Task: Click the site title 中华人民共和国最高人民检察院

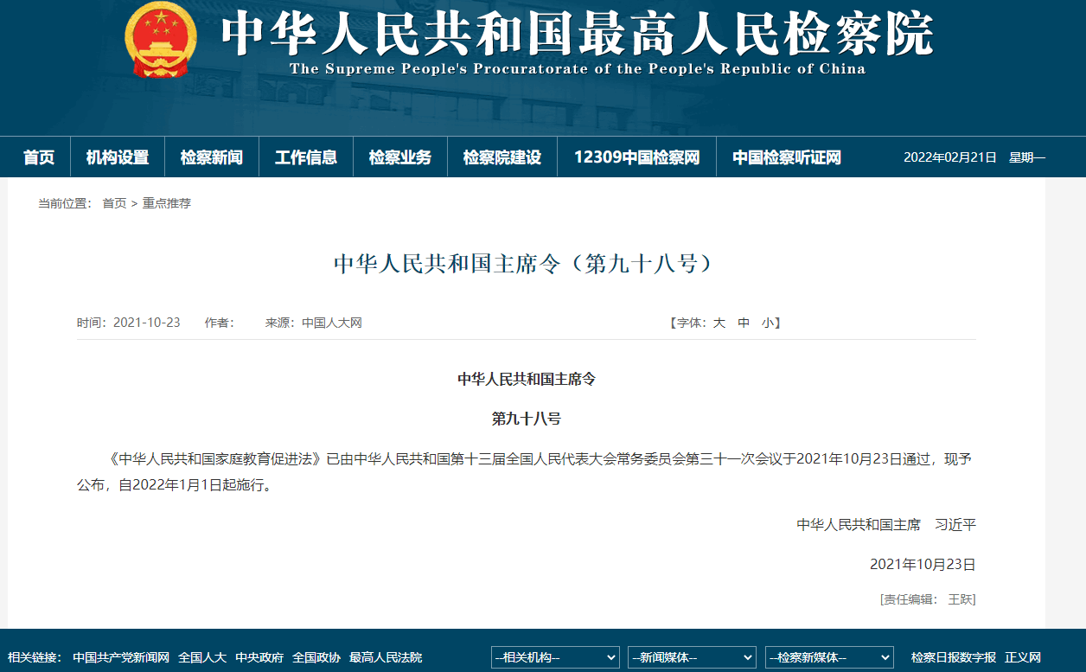Action: pos(578,33)
